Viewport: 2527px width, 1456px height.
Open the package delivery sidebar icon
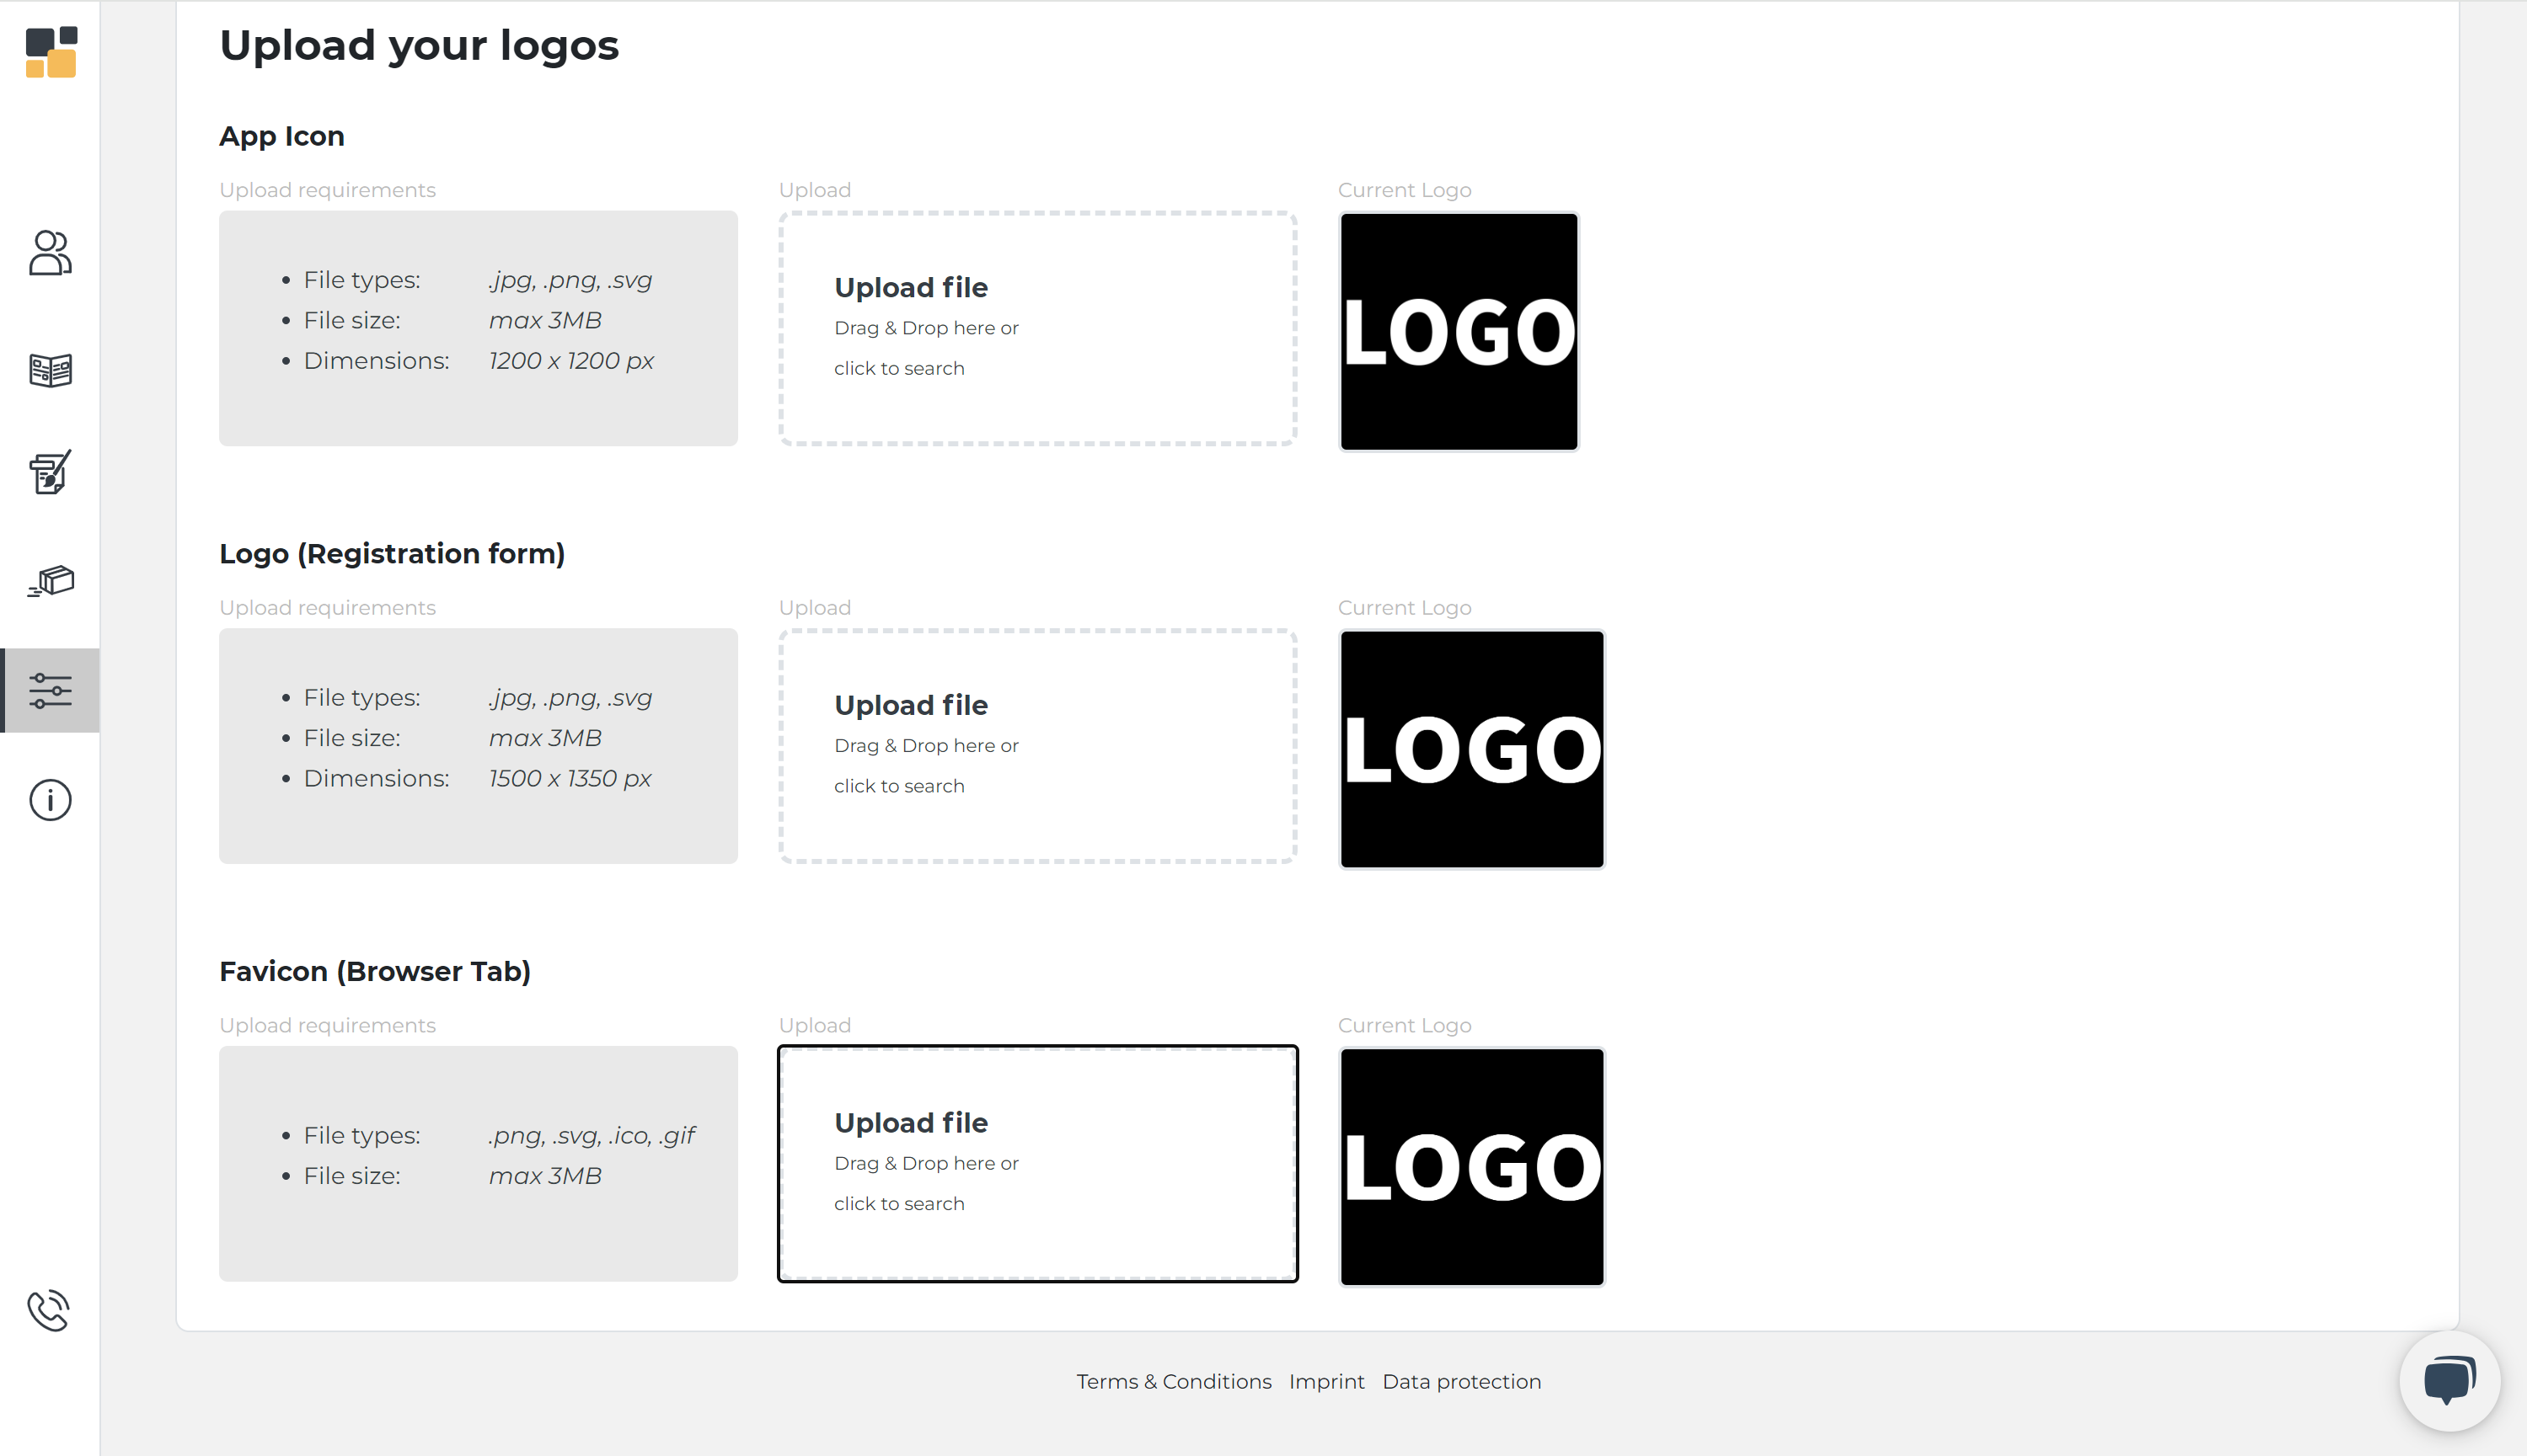point(50,580)
